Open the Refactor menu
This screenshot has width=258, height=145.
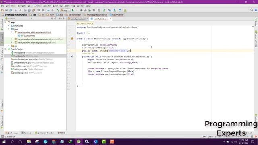click(47, 6)
